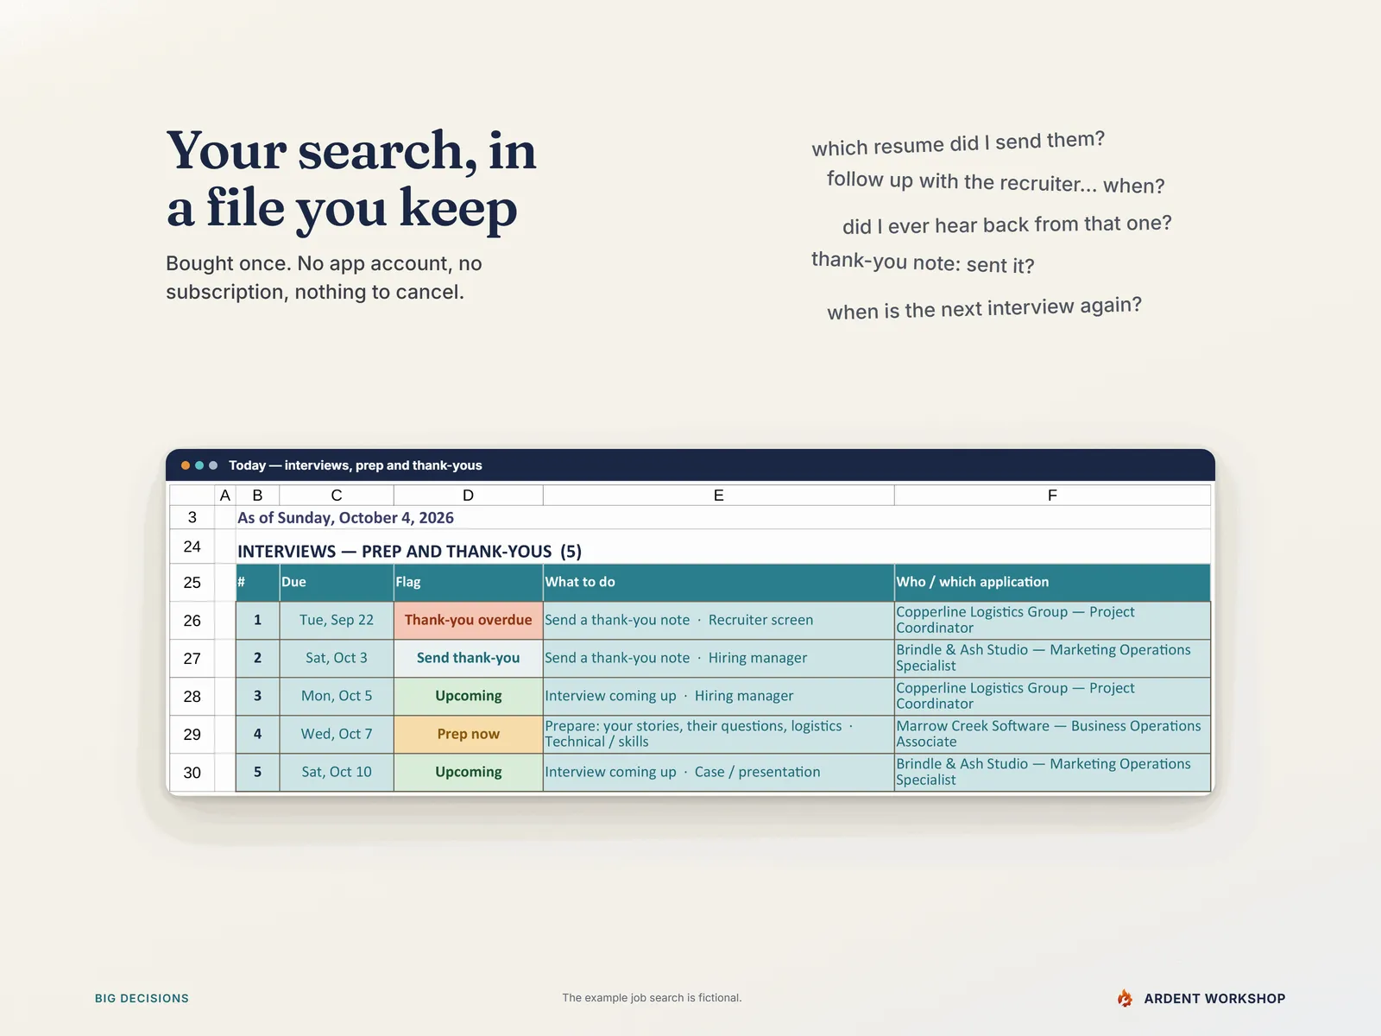Click item number 1 cell
Screen dimensions: 1381x1036
click(x=257, y=621)
